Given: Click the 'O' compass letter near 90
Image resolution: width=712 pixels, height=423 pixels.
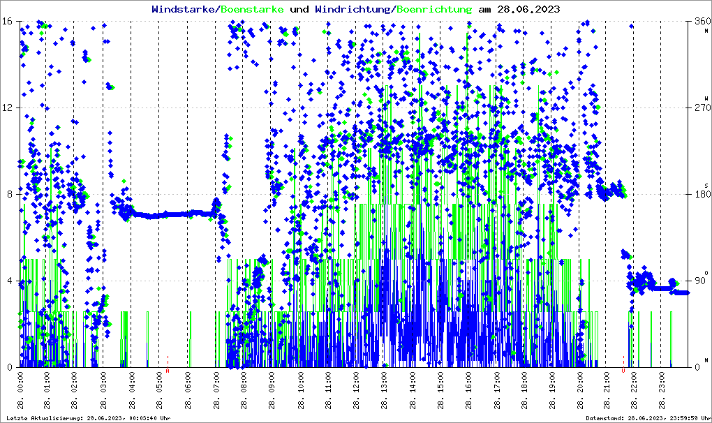Looking at the screenshot, I should [706, 273].
